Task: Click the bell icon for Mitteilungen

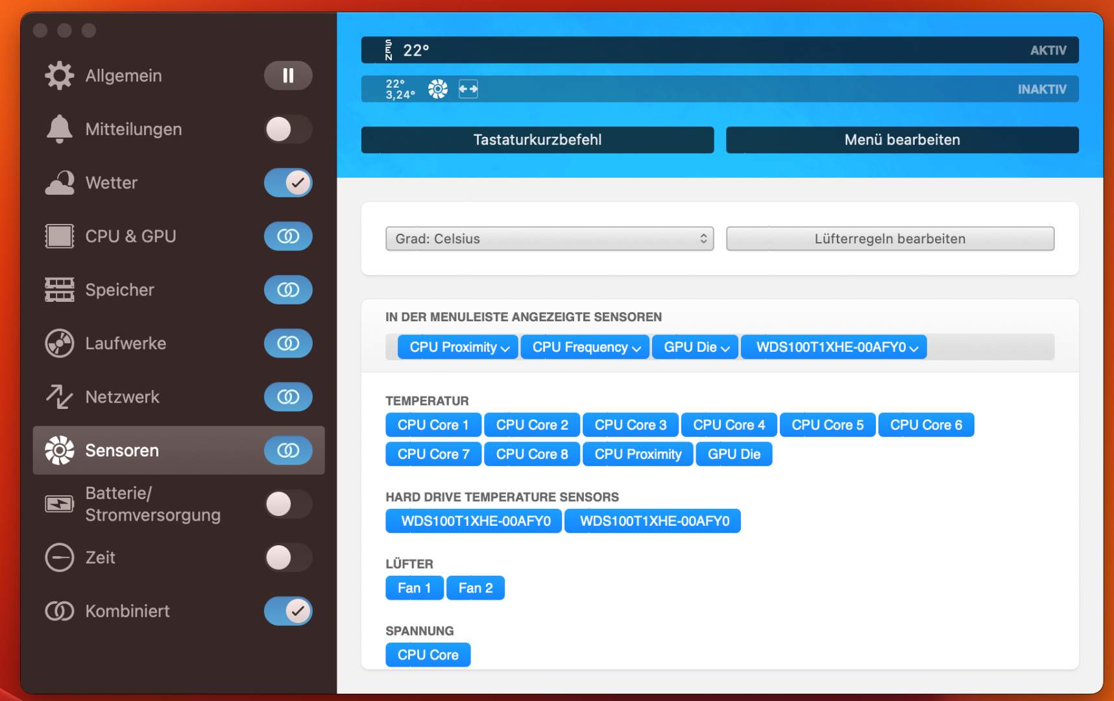Action: pos(59,129)
